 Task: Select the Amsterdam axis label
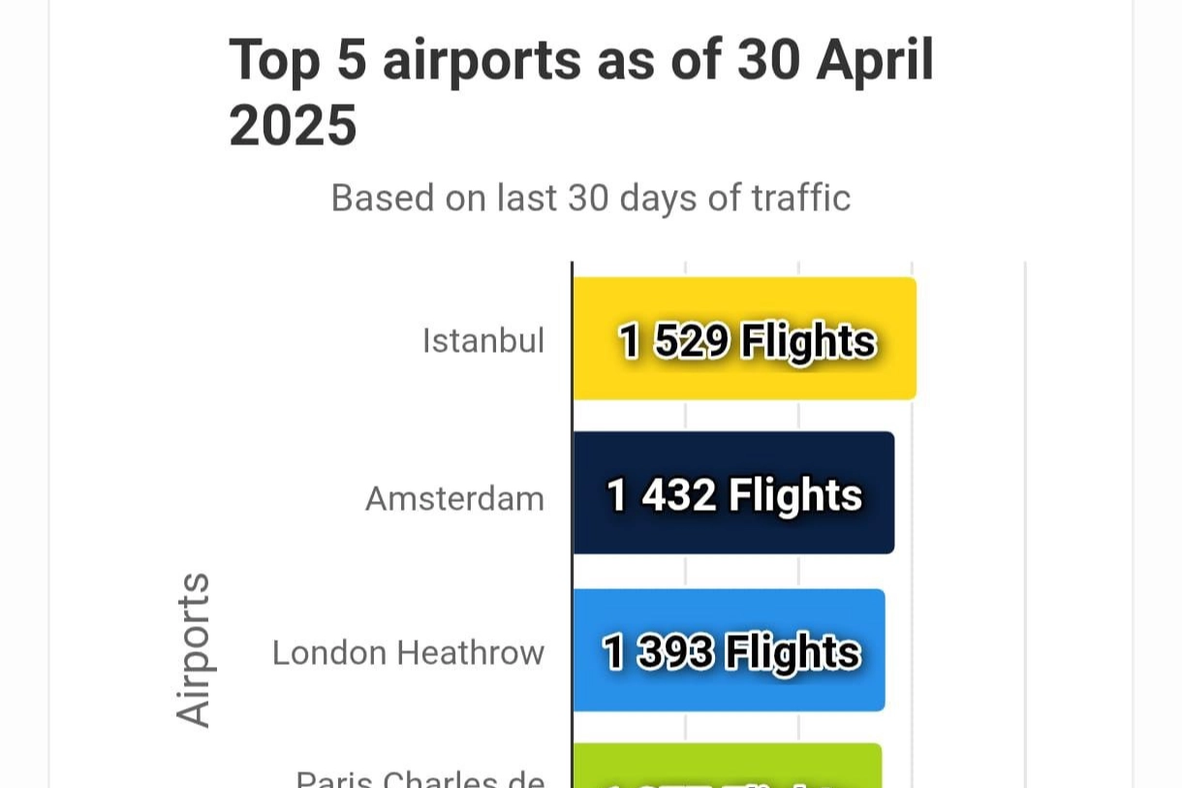454,498
